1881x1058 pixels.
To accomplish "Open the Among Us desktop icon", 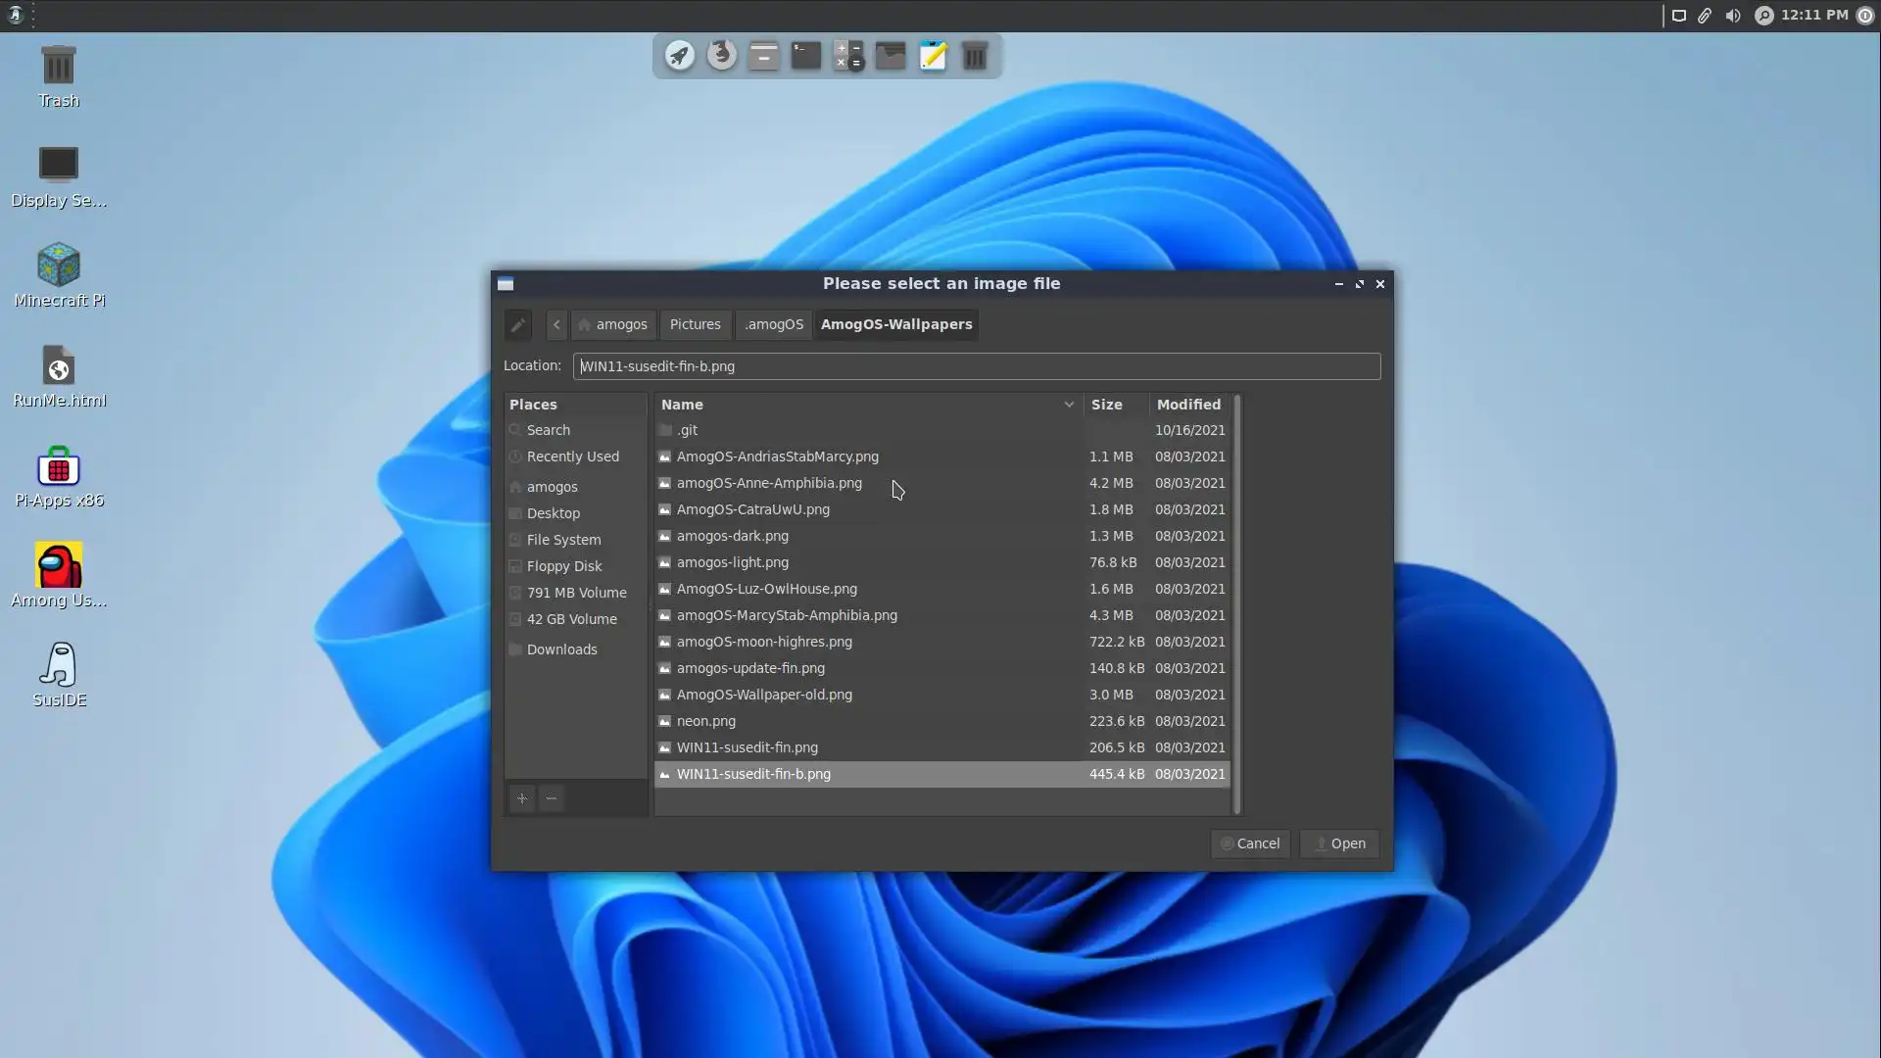I will pyautogui.click(x=59, y=575).
